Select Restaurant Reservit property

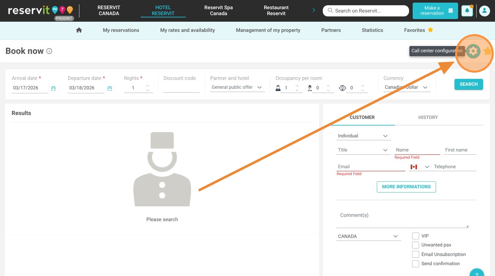(276, 11)
